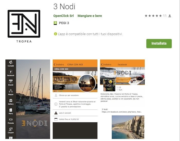Open the Eventi calendar icon

pos(11,82)
